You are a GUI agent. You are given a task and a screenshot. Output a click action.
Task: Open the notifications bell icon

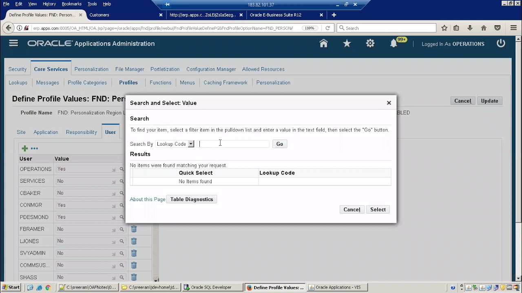coord(394,44)
